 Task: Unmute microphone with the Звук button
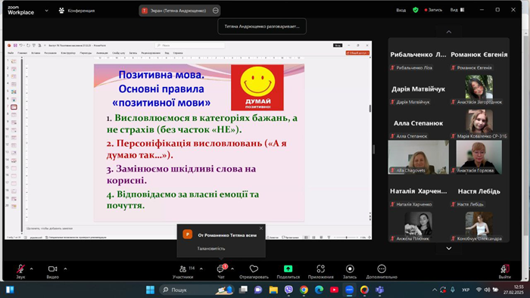pos(20,272)
